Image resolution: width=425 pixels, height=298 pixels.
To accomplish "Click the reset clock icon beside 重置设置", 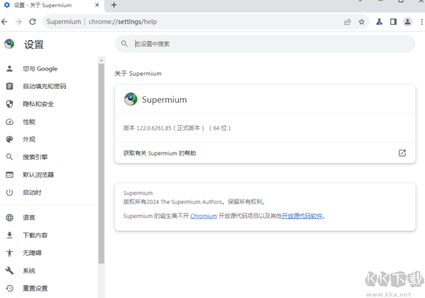I will click(x=9, y=289).
